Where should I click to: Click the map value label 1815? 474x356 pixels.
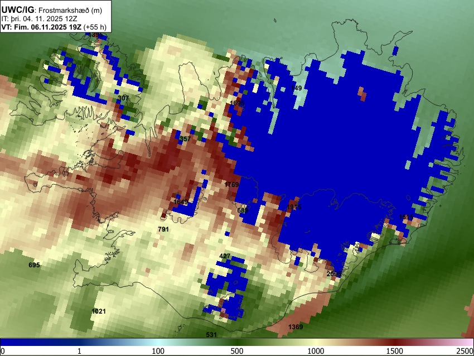click(406, 217)
